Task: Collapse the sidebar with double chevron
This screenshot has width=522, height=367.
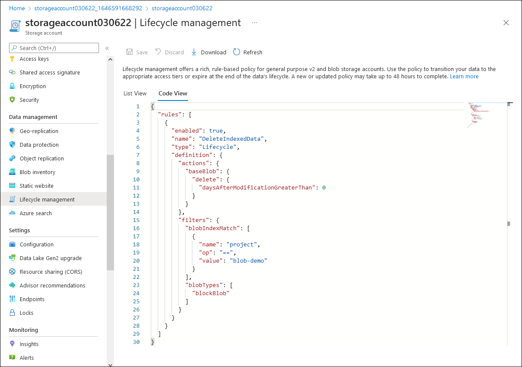Action: [x=107, y=48]
